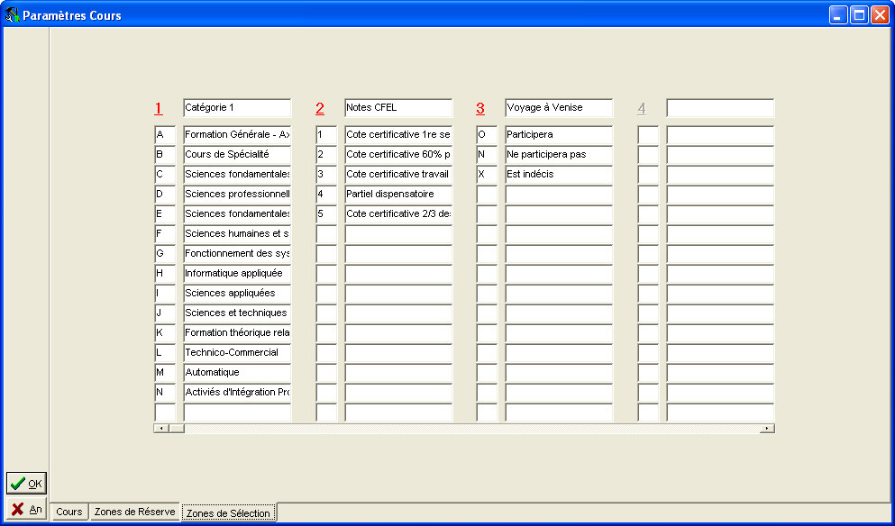The width and height of the screenshot is (895, 526).
Task: Select the Ne participera pas field
Action: (x=559, y=155)
